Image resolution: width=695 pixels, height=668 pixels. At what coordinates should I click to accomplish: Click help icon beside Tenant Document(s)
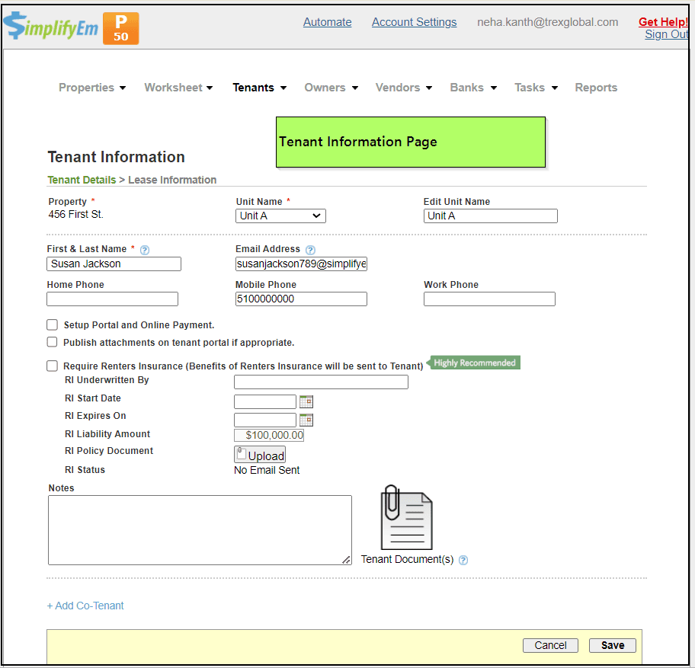[x=463, y=561]
